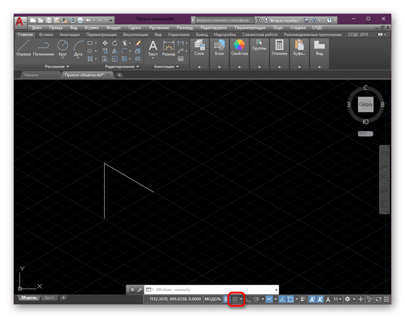Click the Свойства color wheel button
405x318 pixels.
239,48
